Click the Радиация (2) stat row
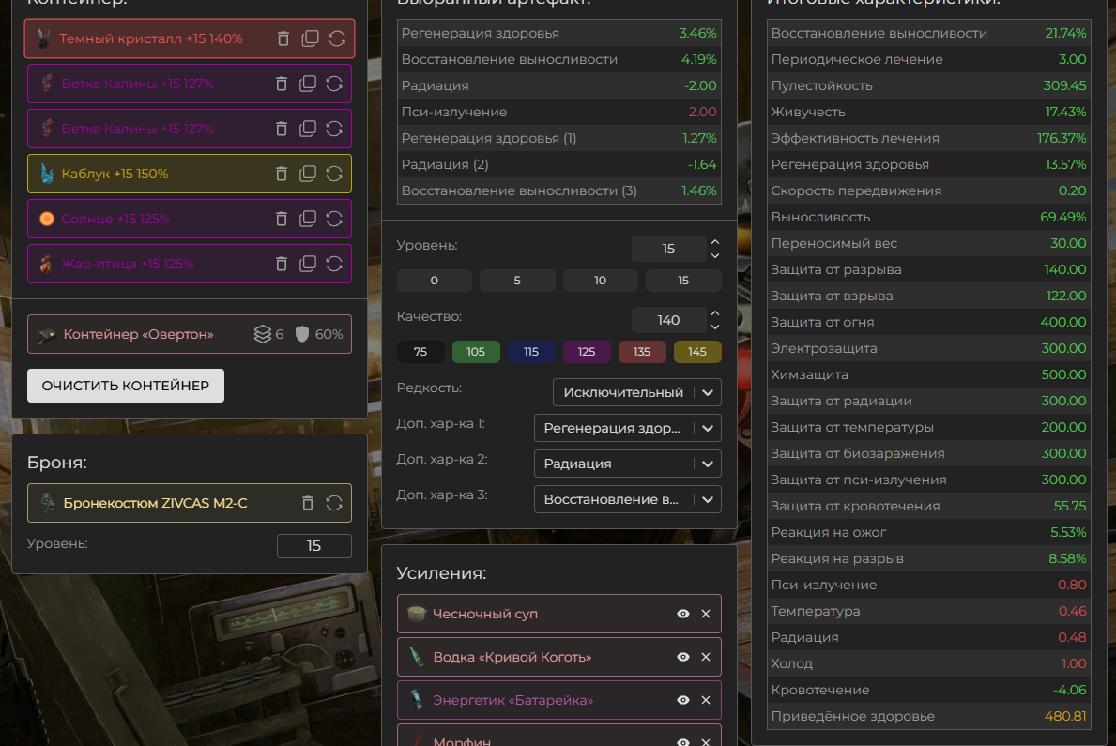The height and width of the screenshot is (746, 1116). [x=558, y=164]
